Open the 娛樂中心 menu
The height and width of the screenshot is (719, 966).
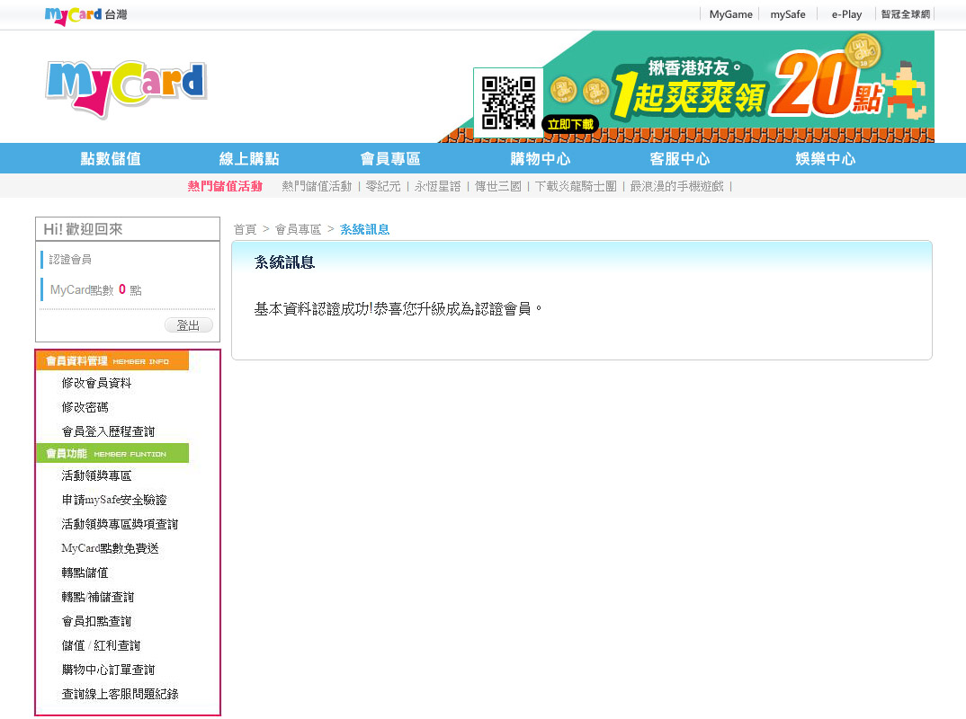(x=826, y=159)
